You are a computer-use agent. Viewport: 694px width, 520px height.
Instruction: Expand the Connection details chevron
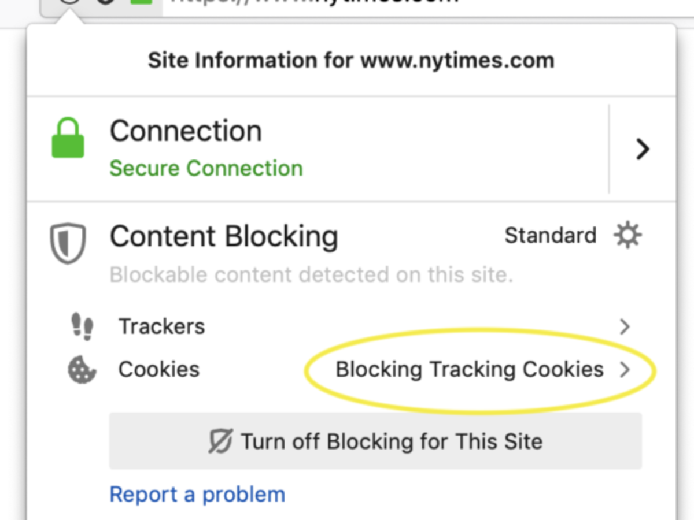coord(642,149)
